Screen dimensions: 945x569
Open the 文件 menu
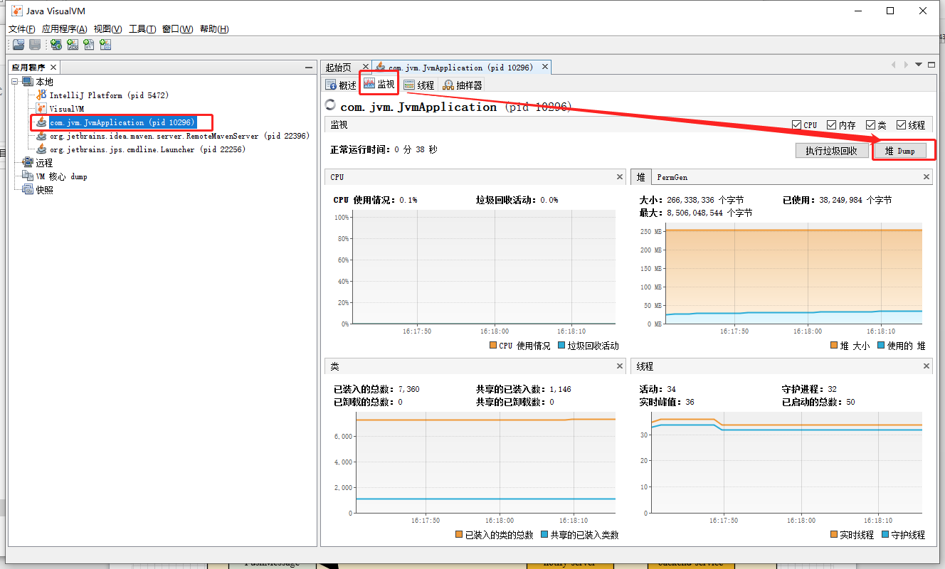[x=21, y=28]
